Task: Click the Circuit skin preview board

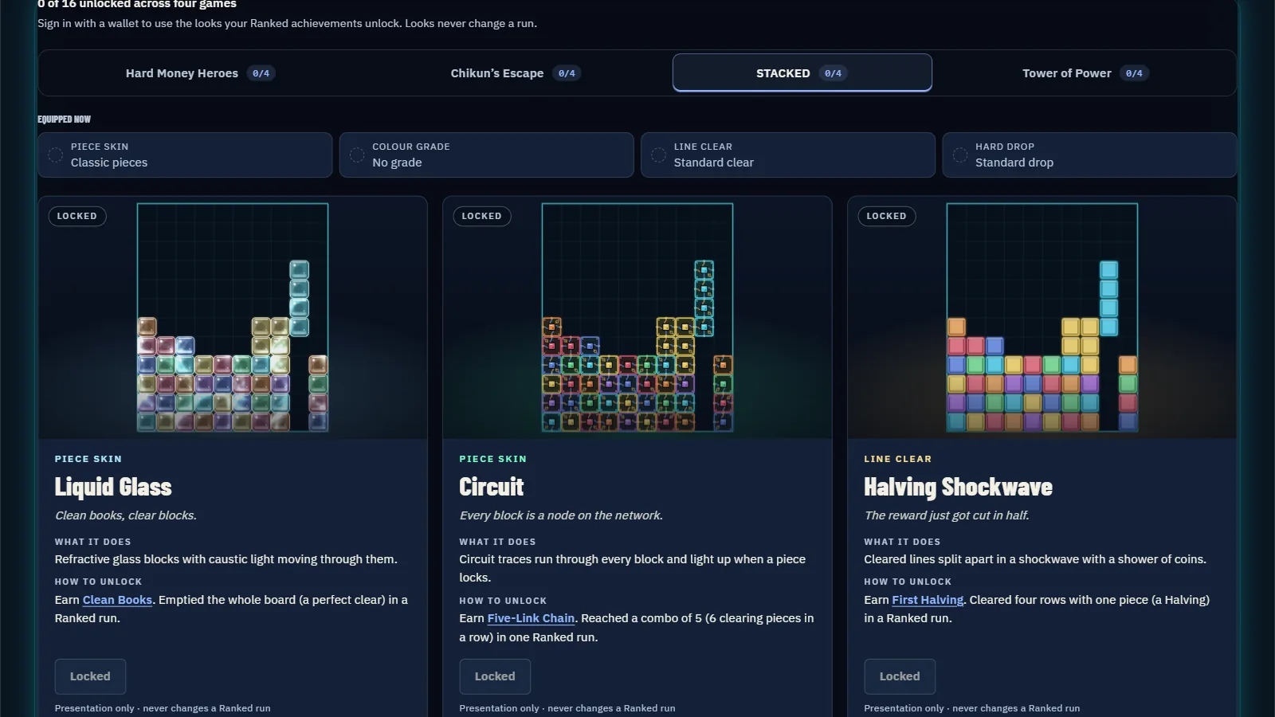Action: (637, 317)
